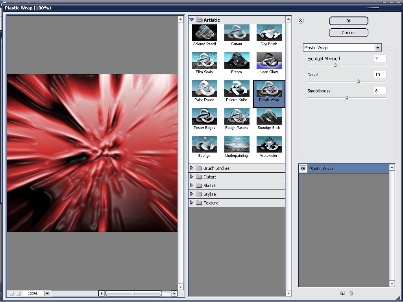The image size is (403, 302).
Task: Expand the Brush Strokes folder
Action: pos(192,168)
